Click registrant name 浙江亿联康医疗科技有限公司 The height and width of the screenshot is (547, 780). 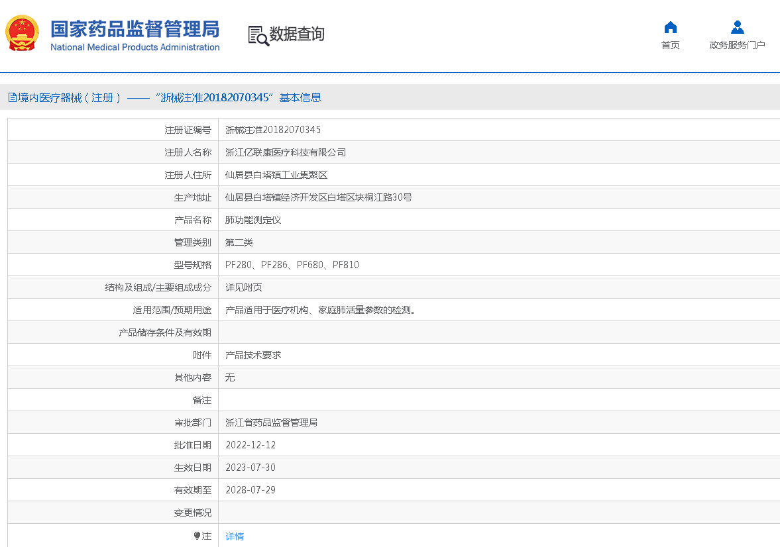pyautogui.click(x=286, y=152)
